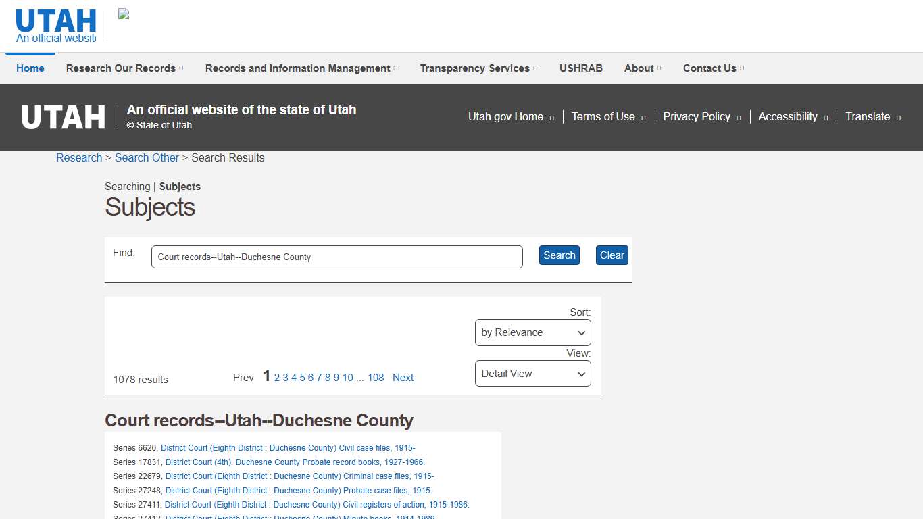Click the Find search text field
The height and width of the screenshot is (519, 923).
tap(336, 257)
